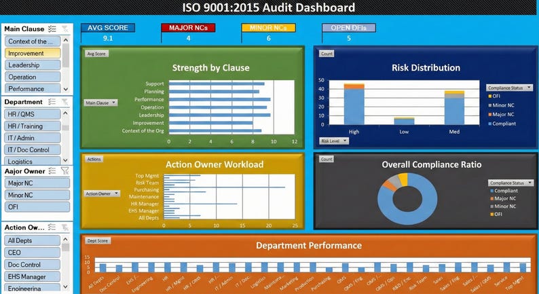The height and width of the screenshot is (294, 539).
Task: Filter action owner by All Depts
Action: (33, 241)
